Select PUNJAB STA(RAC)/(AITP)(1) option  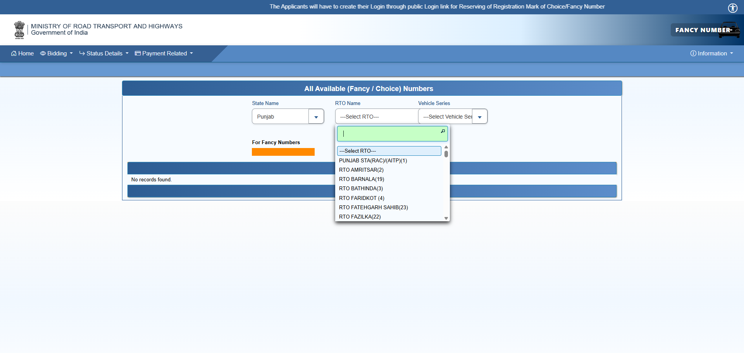(373, 160)
